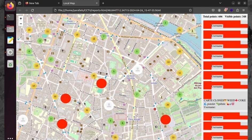This screenshot has width=252, height=140.
Task: Expand cluster marker 20 near Jardin des Plantes
Action: click(168, 105)
